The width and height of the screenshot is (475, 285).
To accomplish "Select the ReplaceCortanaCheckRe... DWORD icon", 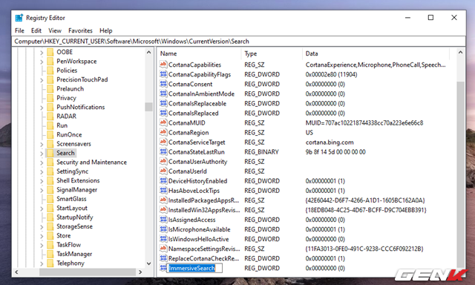I will point(163,258).
